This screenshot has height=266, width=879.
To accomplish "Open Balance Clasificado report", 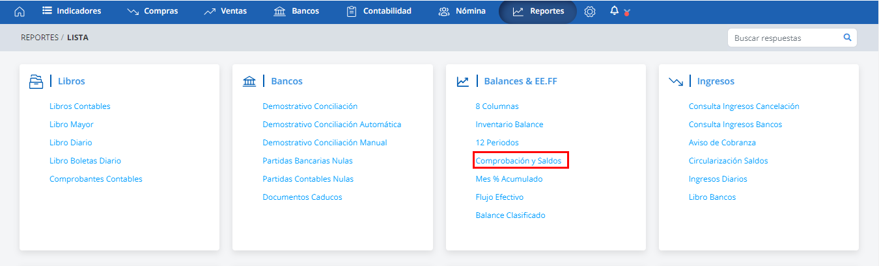I will pos(510,215).
